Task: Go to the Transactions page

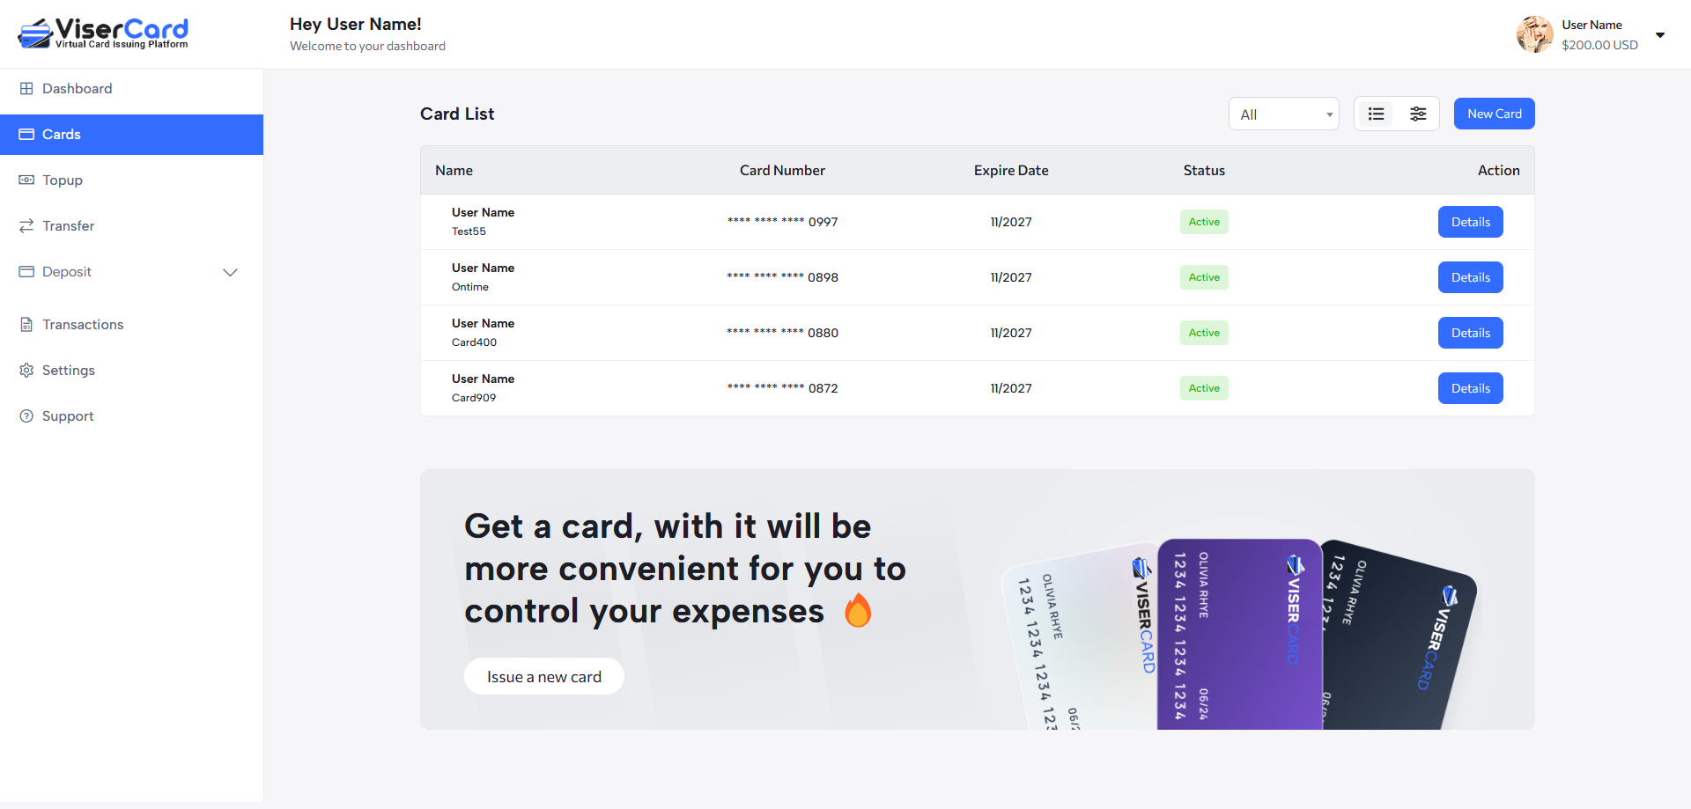Action: coord(83,325)
